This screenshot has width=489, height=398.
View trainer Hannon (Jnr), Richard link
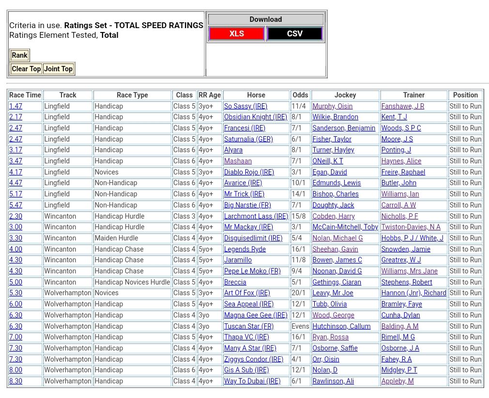click(x=413, y=293)
